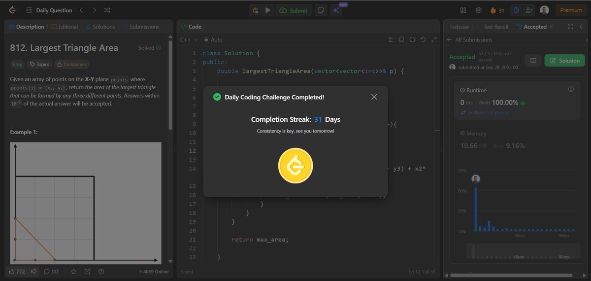Switch to the Solutions tab
This screenshot has width=591, height=281.
pyautogui.click(x=100, y=27)
